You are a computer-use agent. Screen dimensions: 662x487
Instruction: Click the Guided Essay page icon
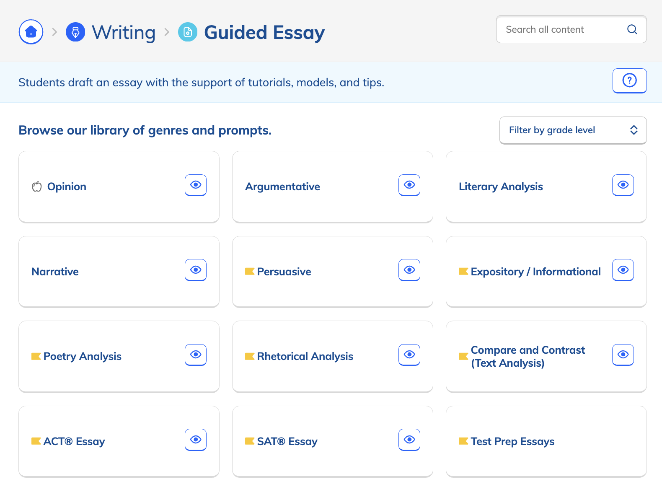[x=188, y=31]
